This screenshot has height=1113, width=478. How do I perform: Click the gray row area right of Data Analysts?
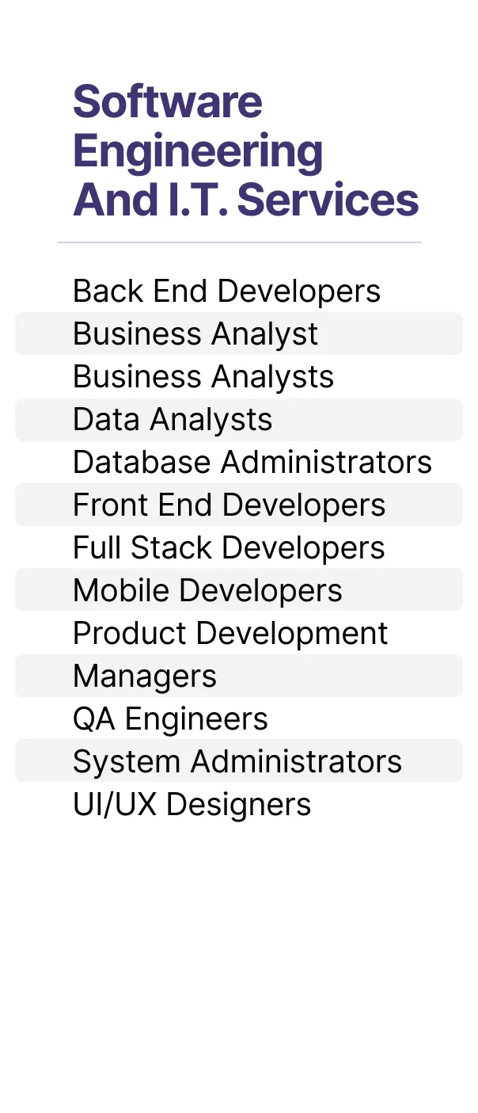368,420
